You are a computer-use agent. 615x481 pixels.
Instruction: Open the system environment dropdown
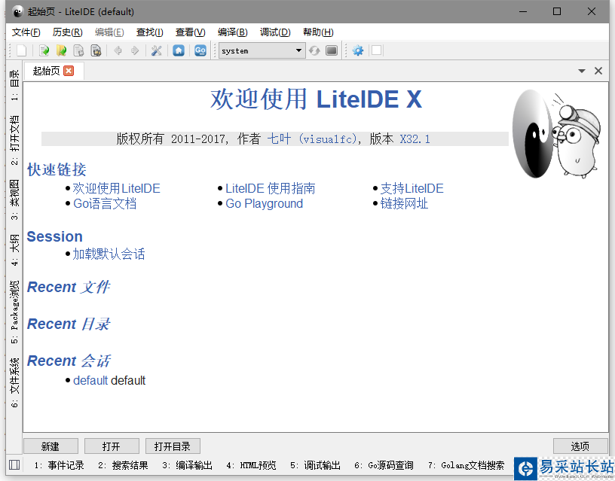[262, 50]
